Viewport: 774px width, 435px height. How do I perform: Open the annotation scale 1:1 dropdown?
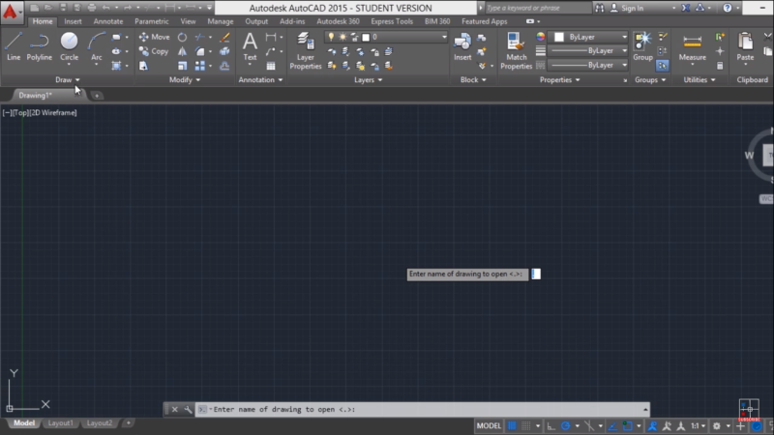[698, 425]
